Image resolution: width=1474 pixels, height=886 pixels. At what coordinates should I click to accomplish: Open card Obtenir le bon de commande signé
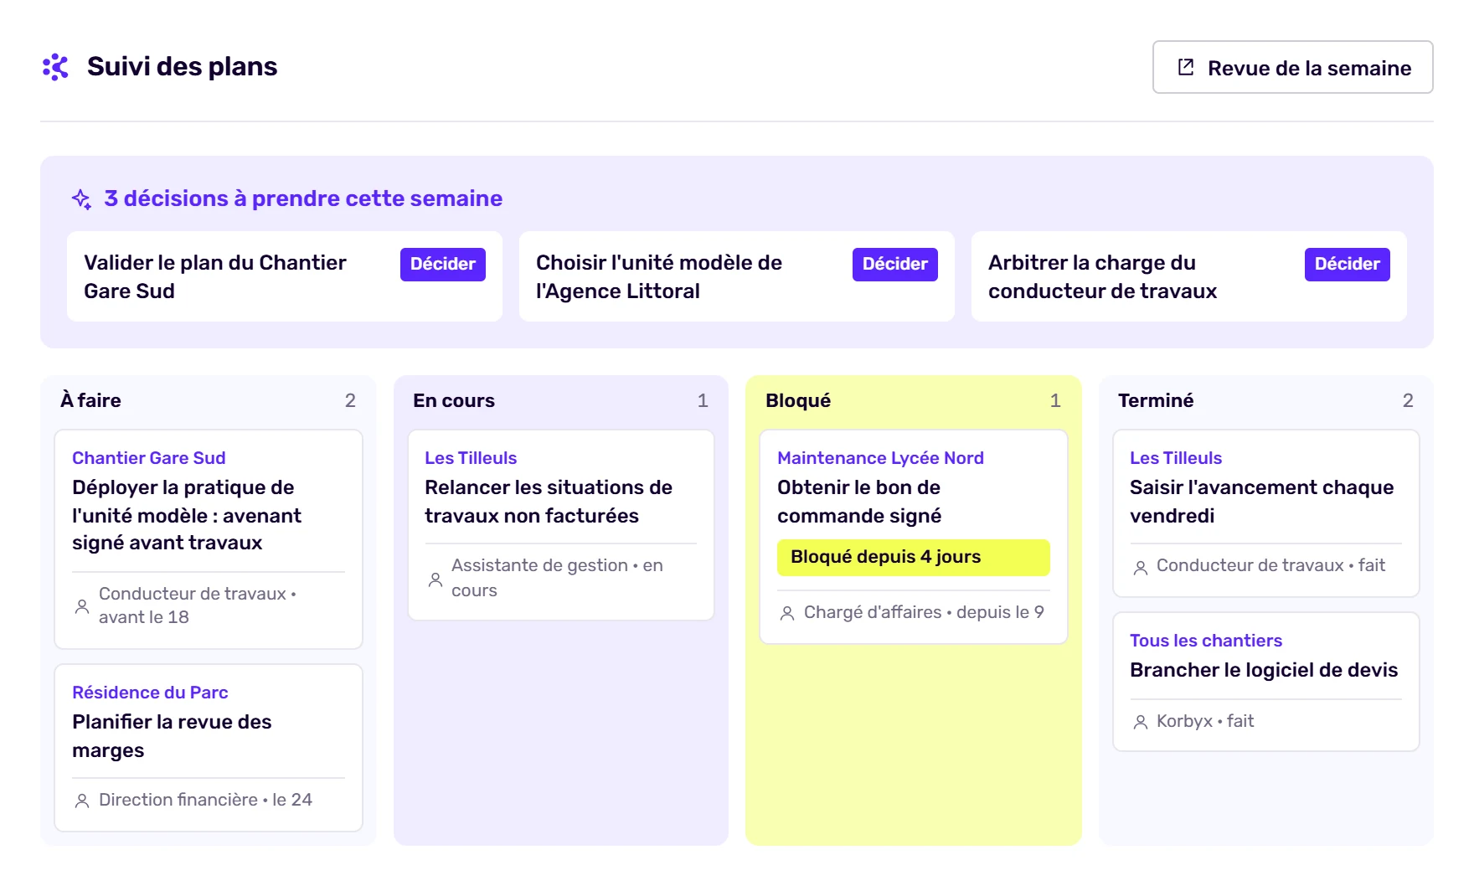(x=914, y=537)
